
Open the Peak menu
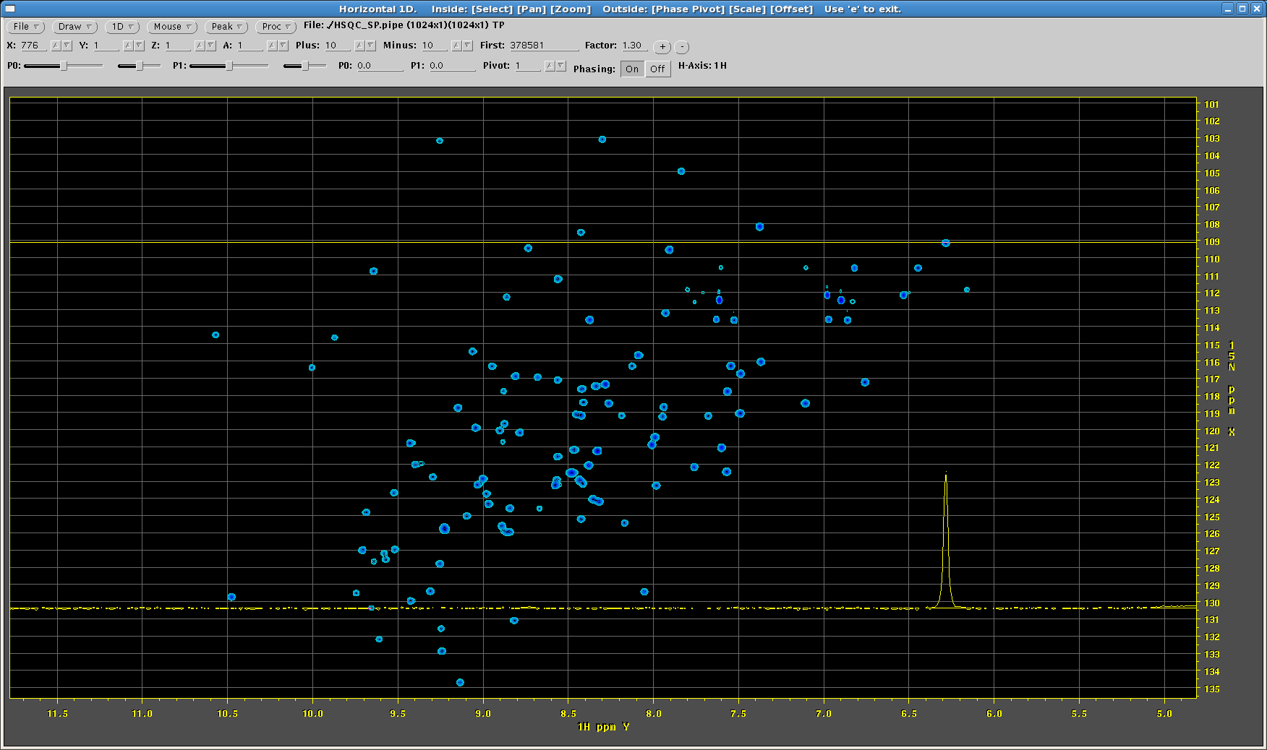[x=226, y=27]
